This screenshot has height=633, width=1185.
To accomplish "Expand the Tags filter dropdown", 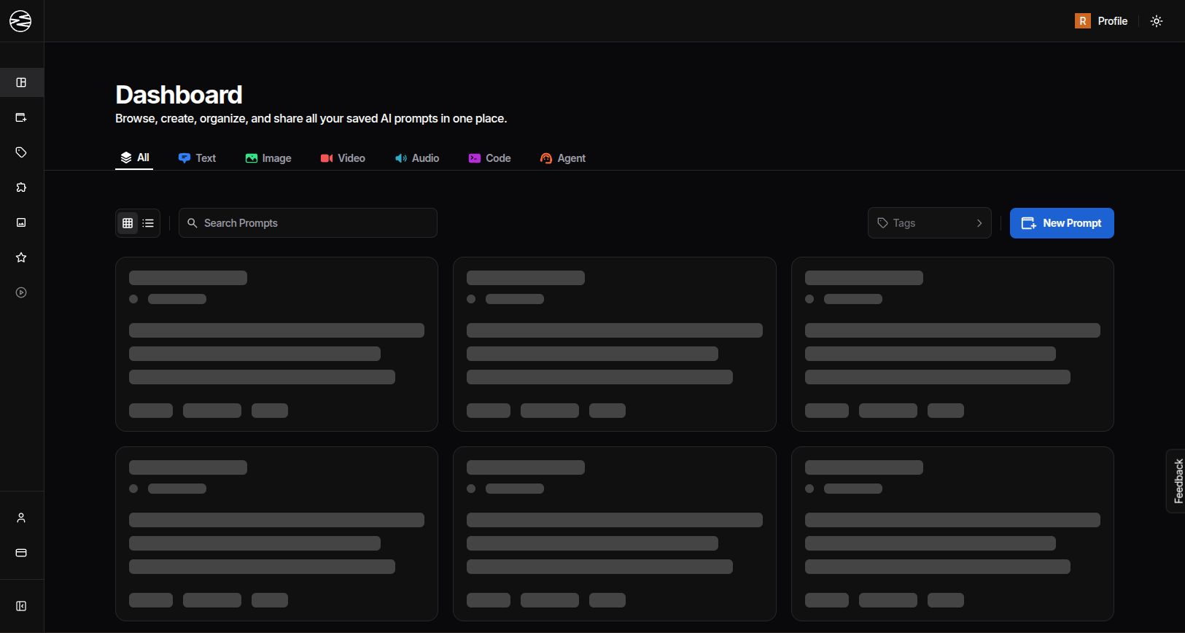I will pos(929,223).
